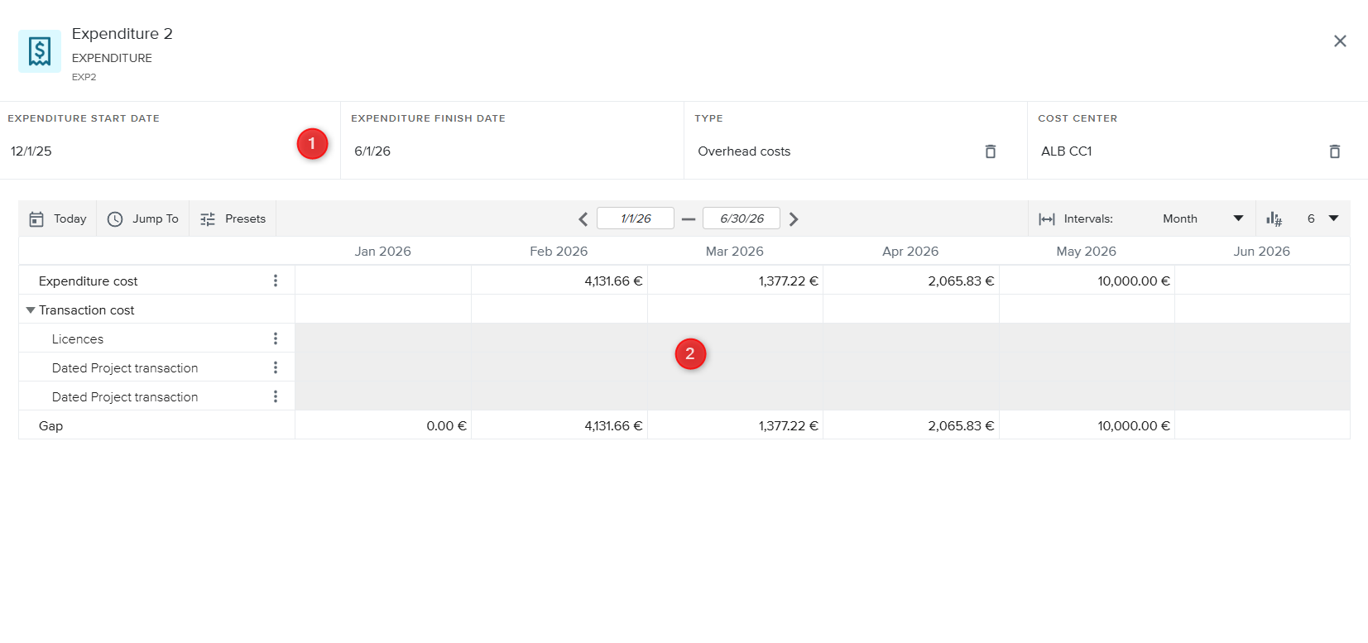Edit the range end date 6/30/26
Image resolution: width=1368 pixels, height=643 pixels.
coord(742,219)
